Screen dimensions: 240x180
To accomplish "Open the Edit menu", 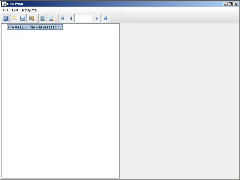I will point(15,10).
